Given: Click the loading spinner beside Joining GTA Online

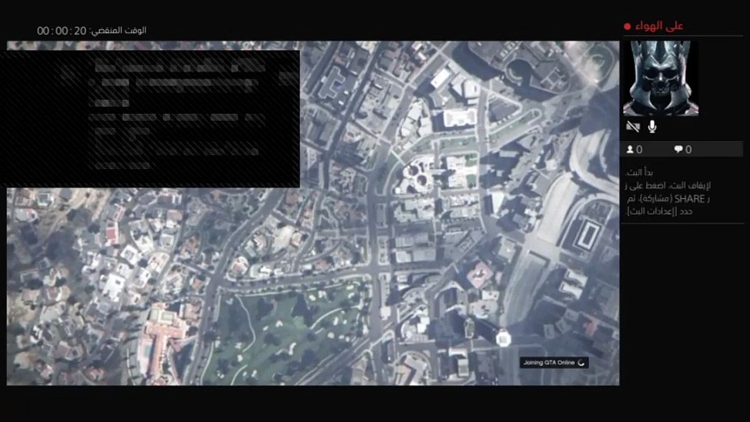Looking at the screenshot, I should [x=581, y=363].
